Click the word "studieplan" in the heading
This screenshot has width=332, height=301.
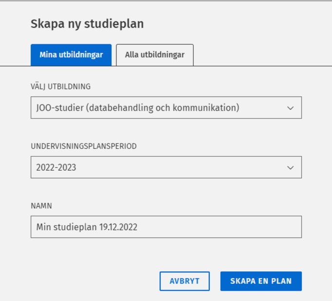(120, 24)
